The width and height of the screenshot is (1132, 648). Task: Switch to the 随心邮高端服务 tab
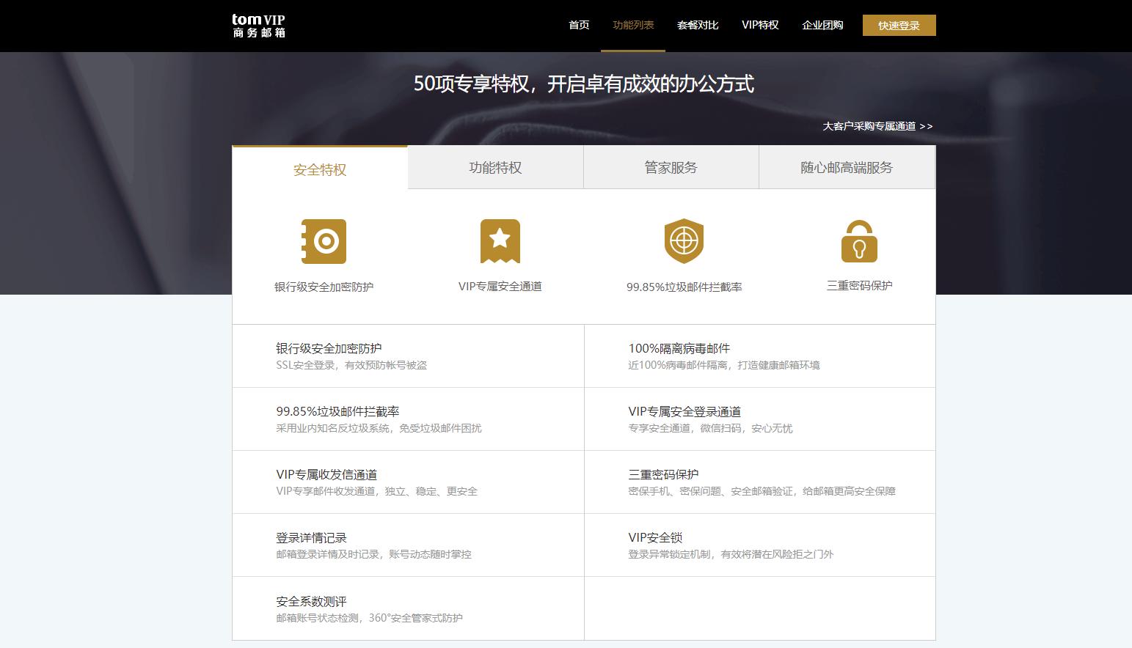[846, 167]
